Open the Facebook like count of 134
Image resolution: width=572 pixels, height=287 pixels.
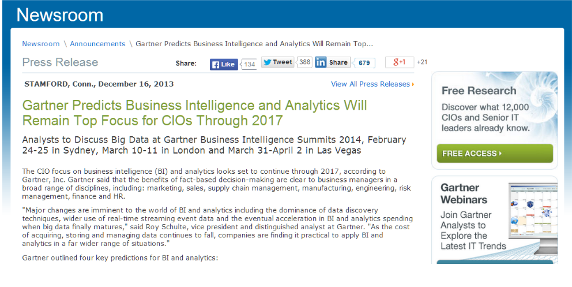coord(249,64)
